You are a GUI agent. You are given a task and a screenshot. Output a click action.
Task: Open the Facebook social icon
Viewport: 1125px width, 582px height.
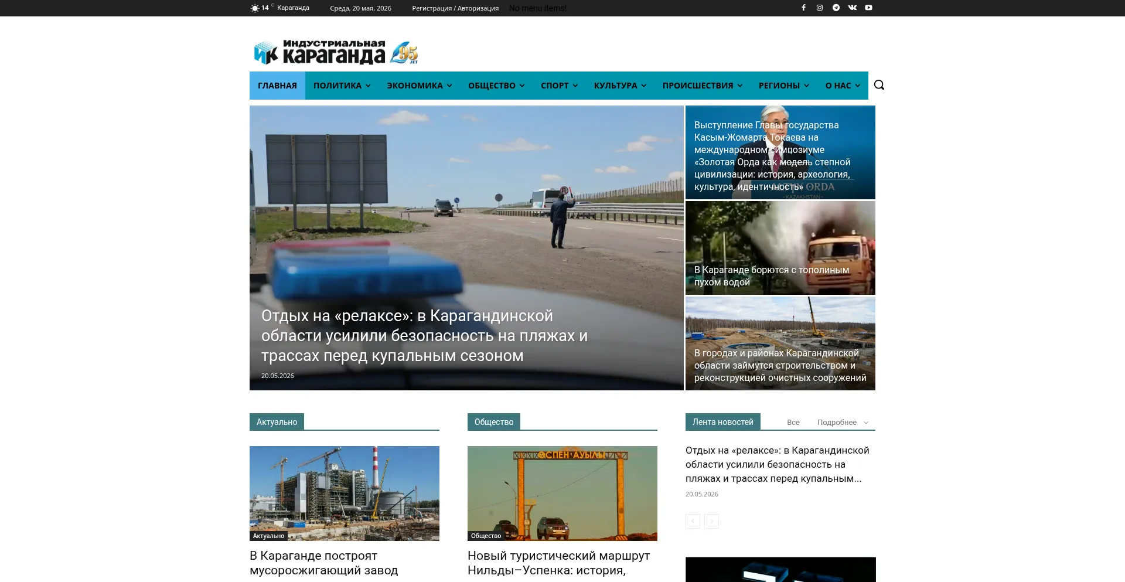point(803,8)
